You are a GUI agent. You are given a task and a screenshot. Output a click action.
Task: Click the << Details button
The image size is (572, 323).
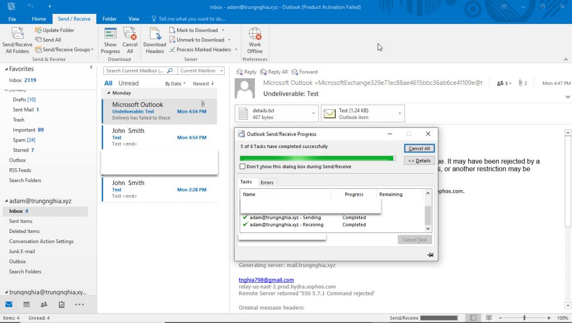coord(419,160)
